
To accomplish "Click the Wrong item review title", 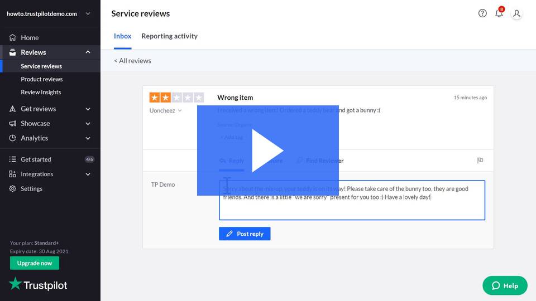I will pyautogui.click(x=235, y=98).
